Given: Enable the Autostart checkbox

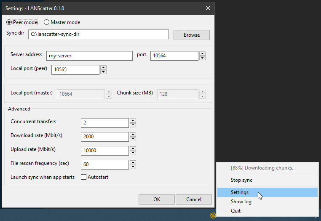Looking at the screenshot, I should click(x=83, y=177).
